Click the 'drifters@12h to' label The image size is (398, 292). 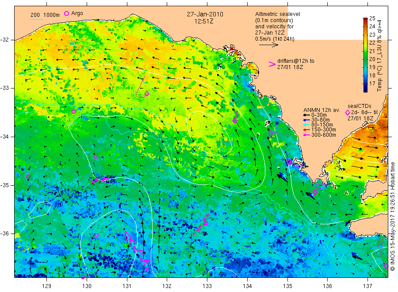(296, 61)
